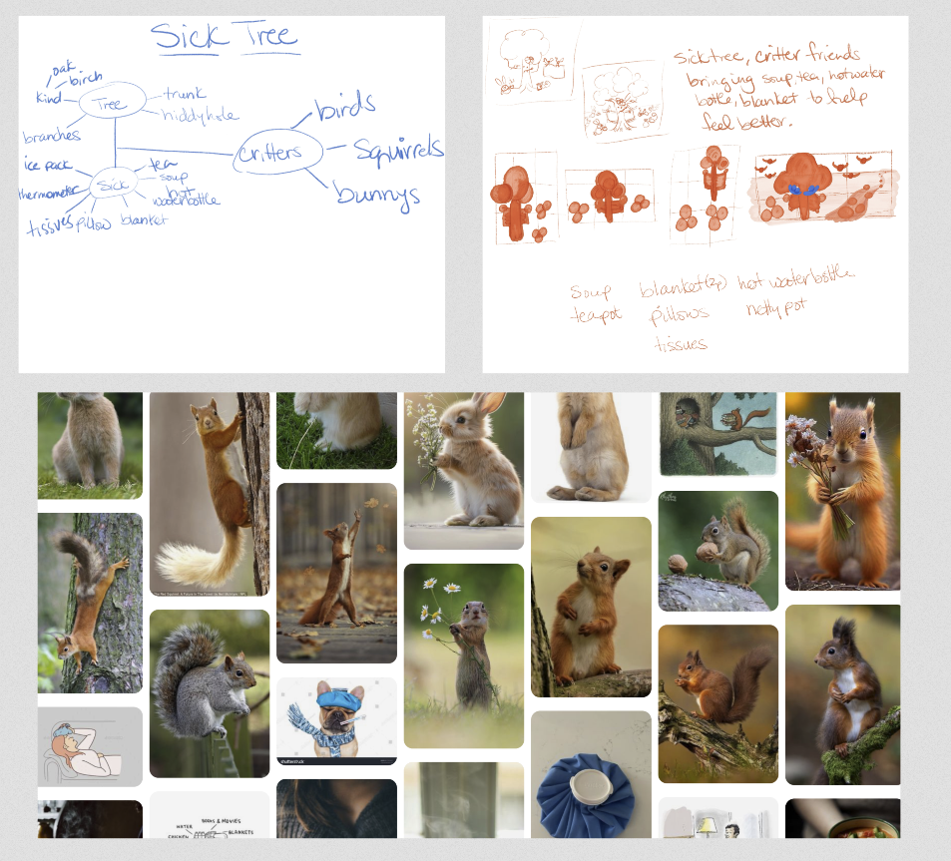Open illustrated squirrel in tree hollow image

717,433
